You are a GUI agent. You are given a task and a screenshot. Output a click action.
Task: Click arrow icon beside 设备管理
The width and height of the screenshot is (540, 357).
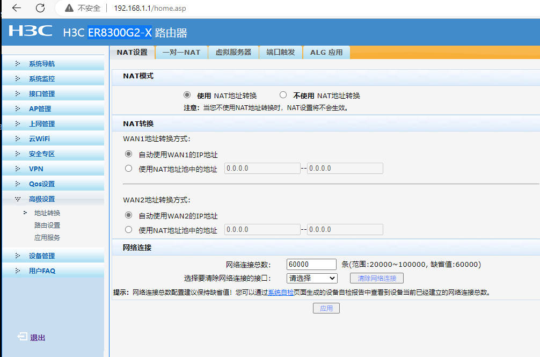(x=18, y=256)
